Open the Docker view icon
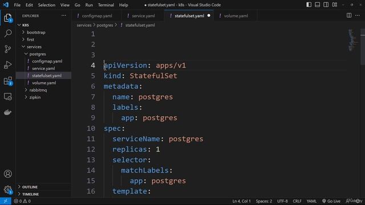 coord(7,112)
